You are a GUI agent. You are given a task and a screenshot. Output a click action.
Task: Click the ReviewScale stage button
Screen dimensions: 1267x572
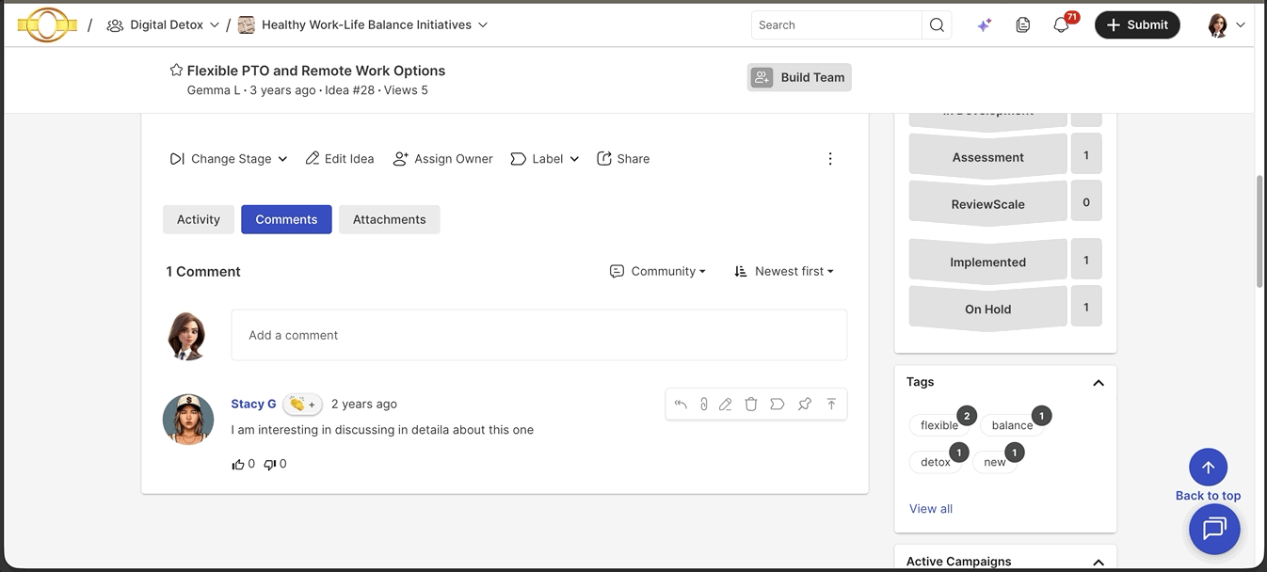(987, 204)
